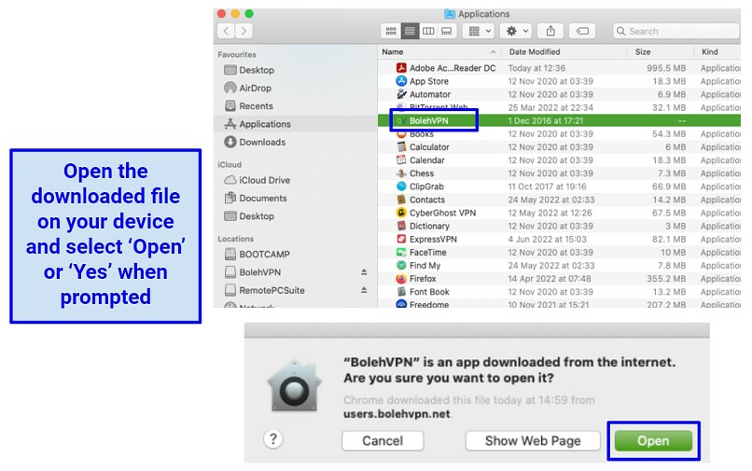The height and width of the screenshot is (471, 752).
Task: Switch to icon view in Finder
Action: point(392,31)
